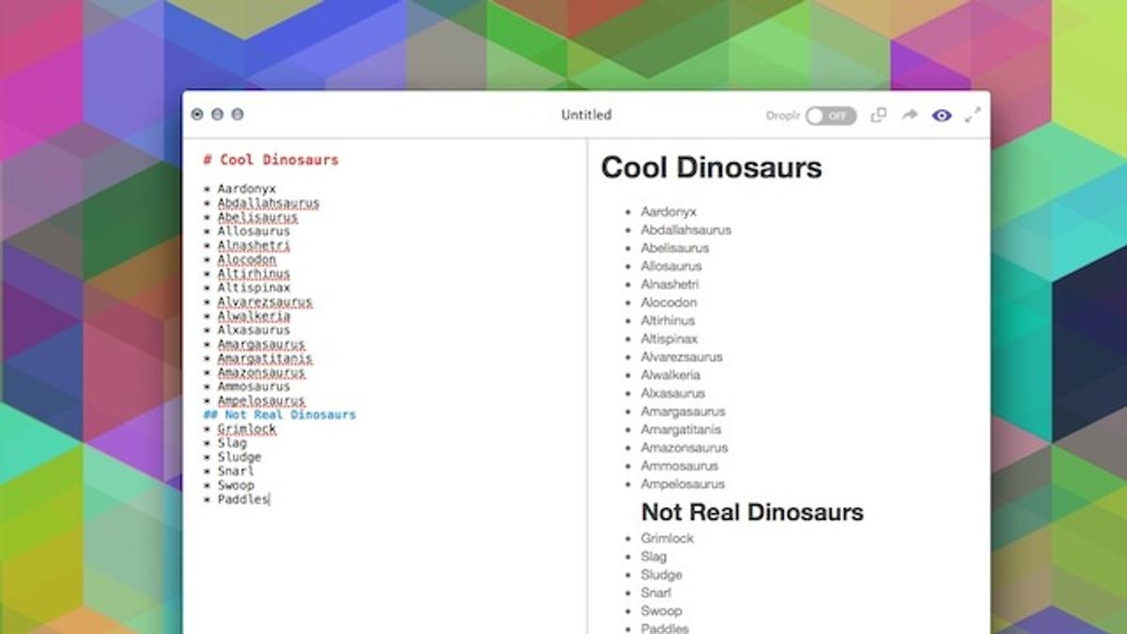This screenshot has width=1127, height=634.
Task: Click the Untitled document title
Action: coord(586,115)
